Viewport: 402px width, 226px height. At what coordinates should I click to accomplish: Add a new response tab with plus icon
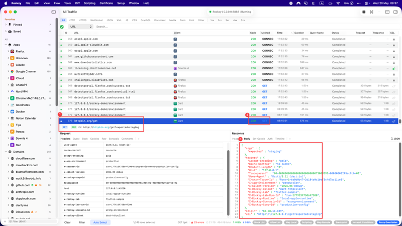(290, 139)
